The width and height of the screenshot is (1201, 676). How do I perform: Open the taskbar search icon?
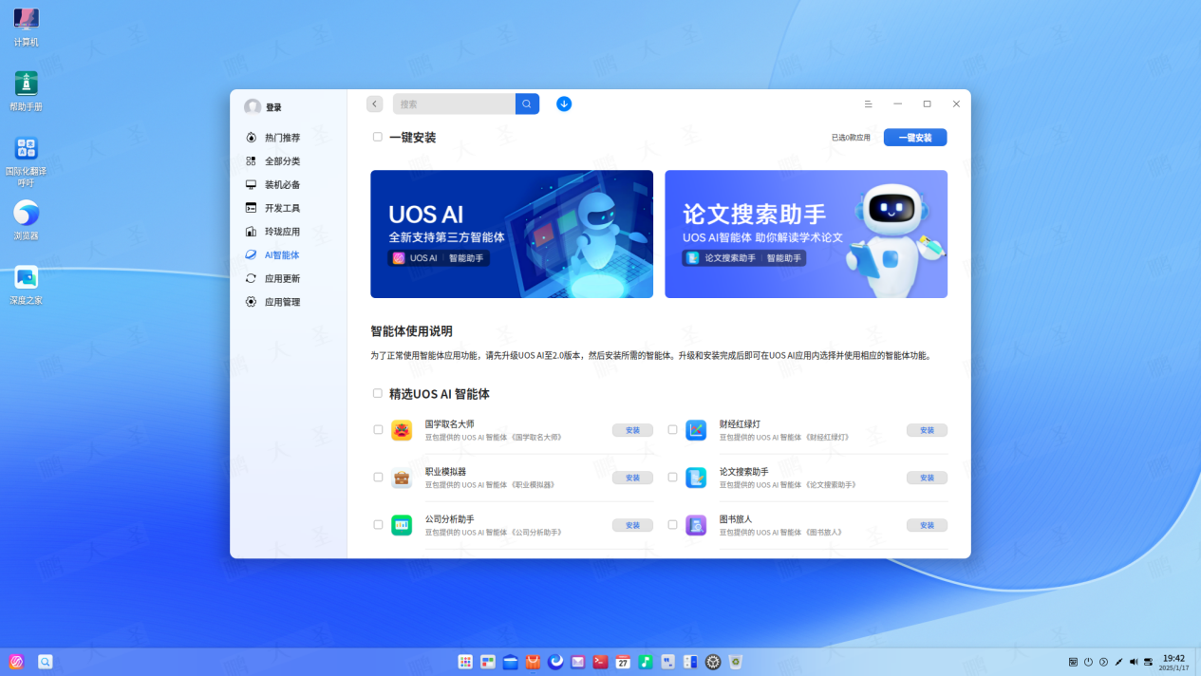[45, 662]
